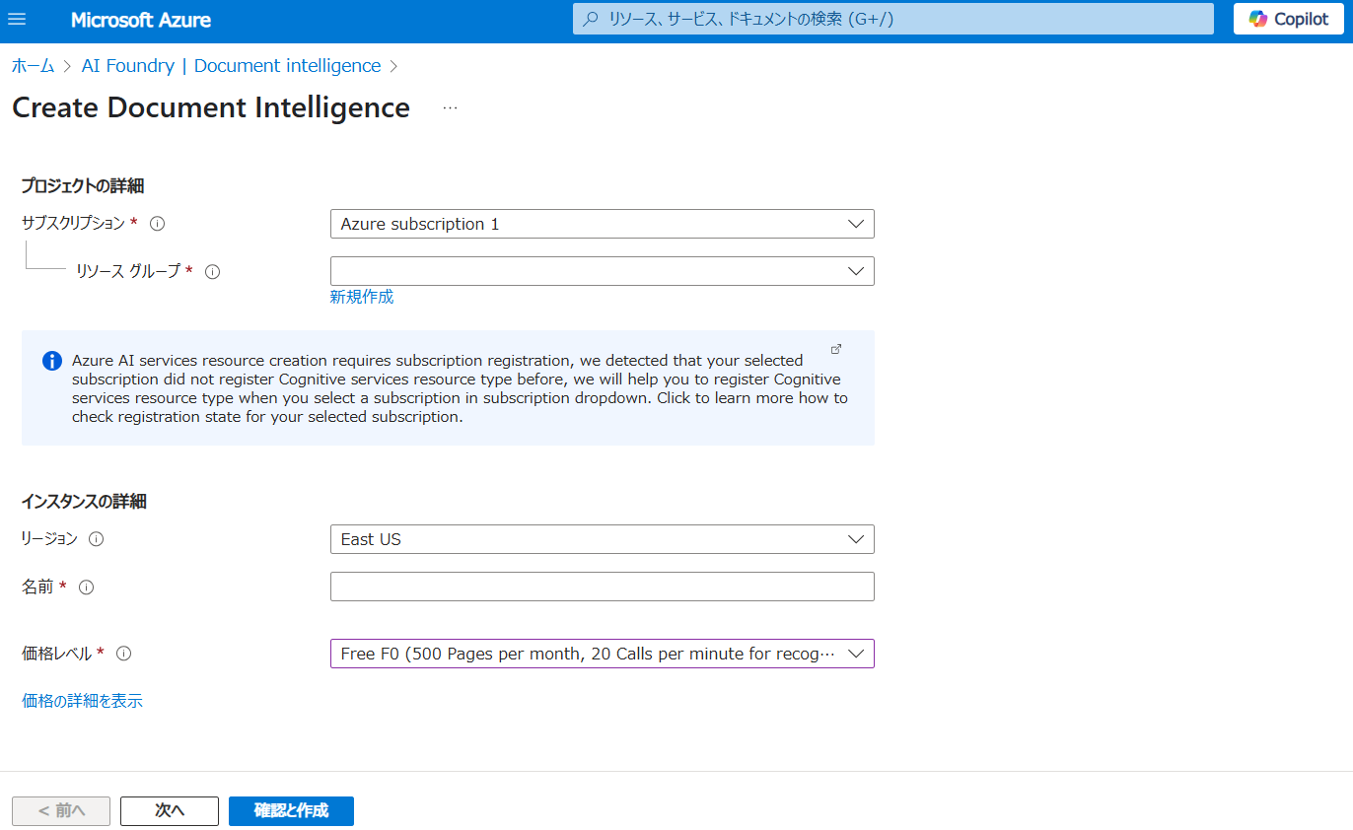Click the 価格レベル info icon
Image resolution: width=1353 pixels, height=830 pixels.
click(x=122, y=653)
